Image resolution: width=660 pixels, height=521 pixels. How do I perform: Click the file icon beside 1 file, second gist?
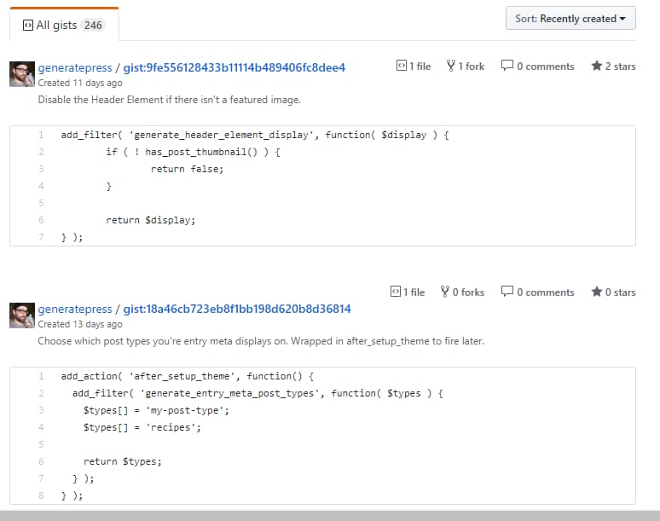[x=396, y=292]
